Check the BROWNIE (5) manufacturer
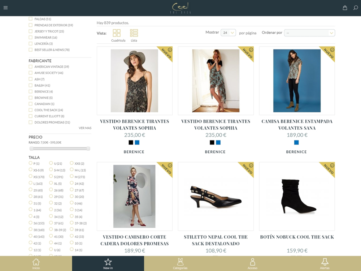Viewport: 361px width, 271px height. tap(30, 98)
